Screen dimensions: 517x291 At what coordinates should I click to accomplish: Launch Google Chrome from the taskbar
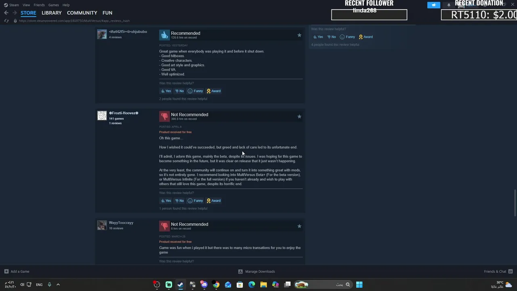click(216, 285)
